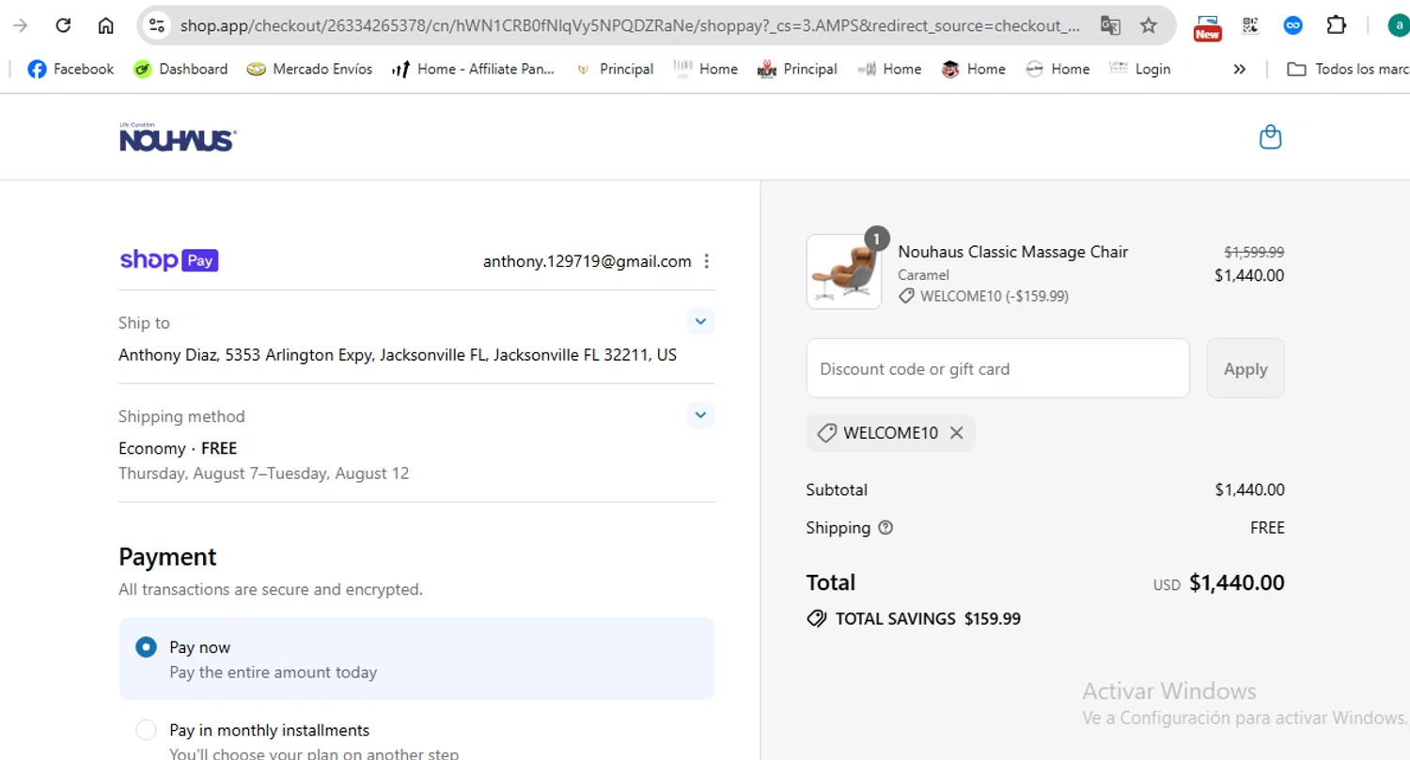This screenshot has height=760, width=1410.
Task: Click the TOTAL SAVINGS $159.99 text
Action: 914,619
